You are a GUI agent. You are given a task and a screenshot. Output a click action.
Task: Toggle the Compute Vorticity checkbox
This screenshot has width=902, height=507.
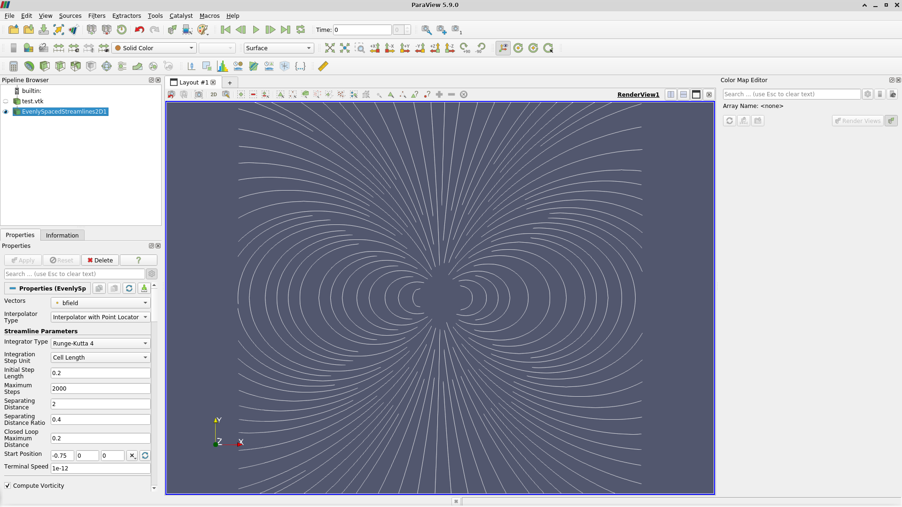(8, 485)
